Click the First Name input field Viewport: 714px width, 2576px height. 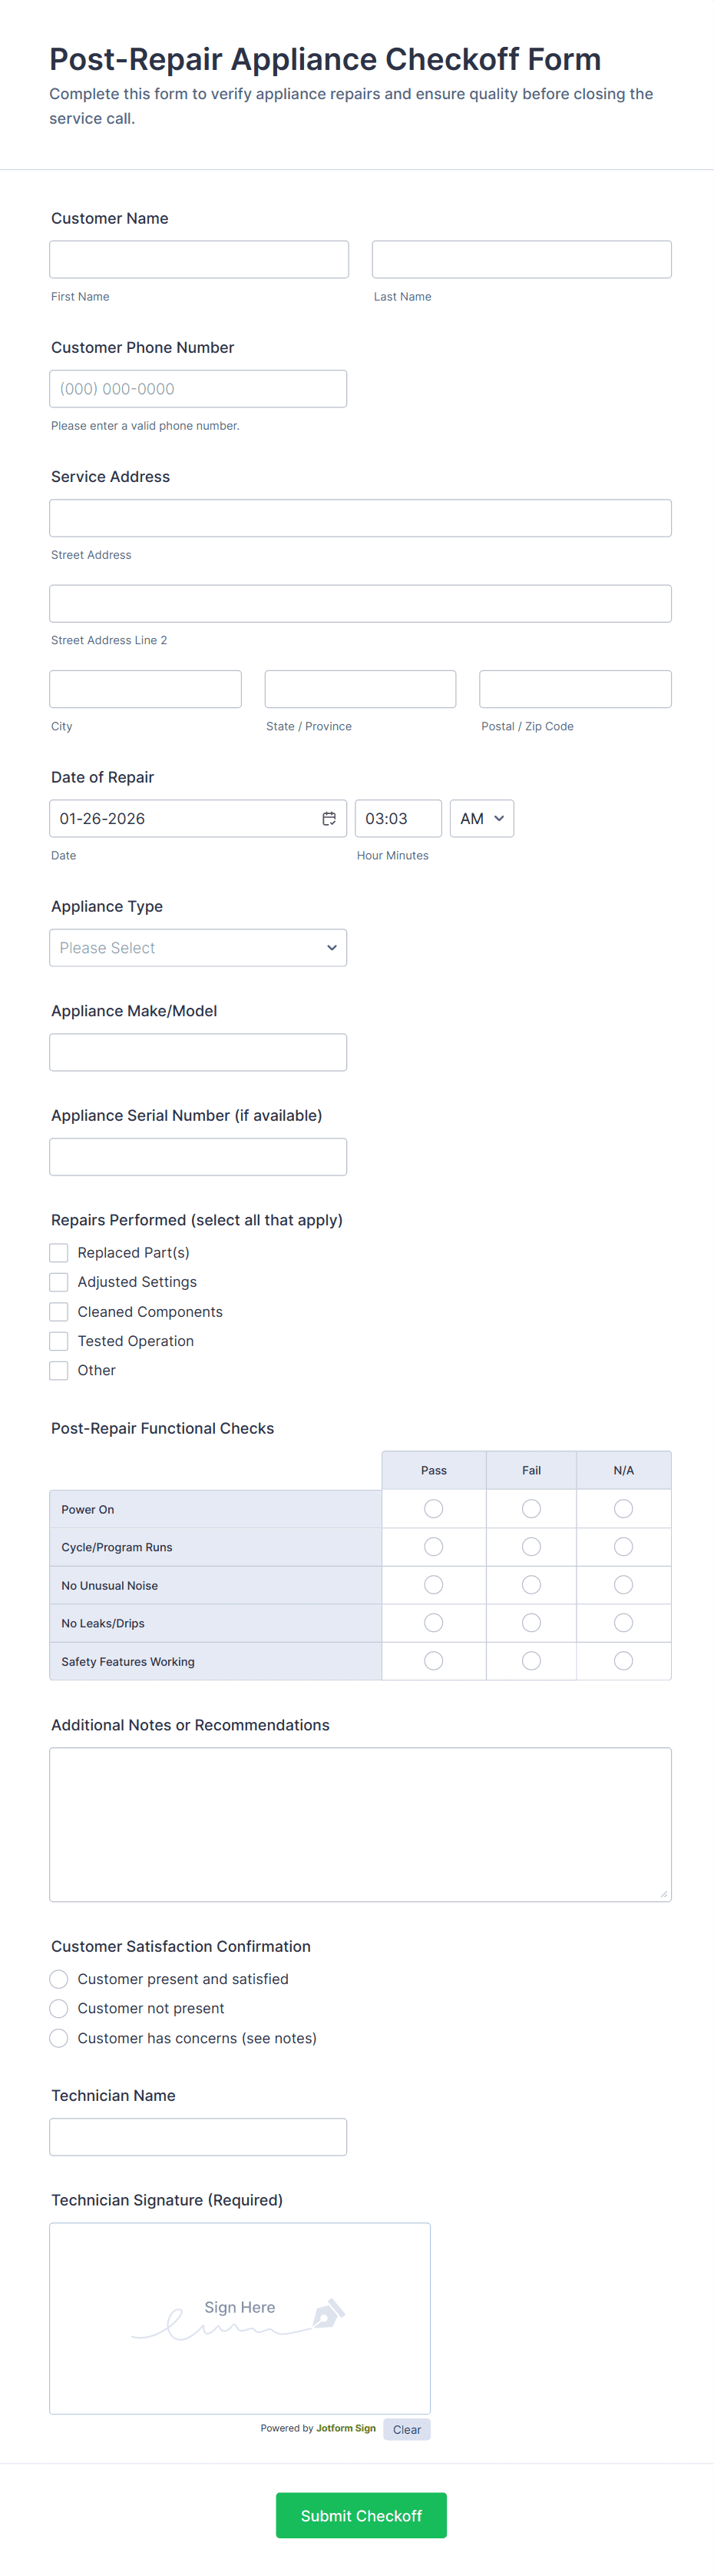[199, 259]
